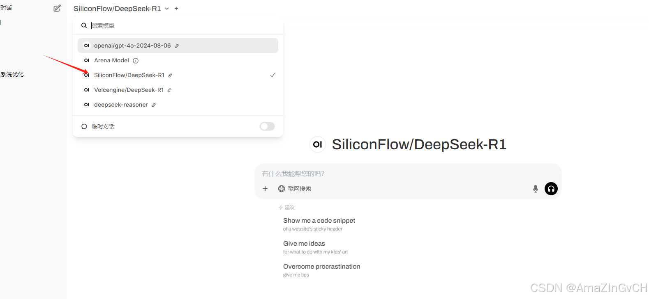Click the microphone voice input icon
This screenshot has height=299, width=649.
535,189
